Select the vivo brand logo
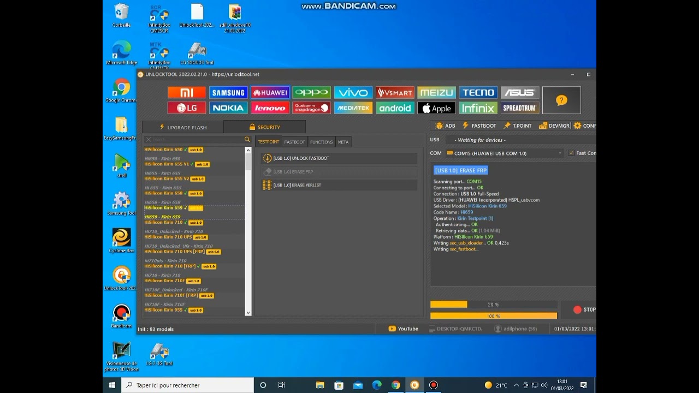Screen dimensions: 699x393 coord(353,93)
